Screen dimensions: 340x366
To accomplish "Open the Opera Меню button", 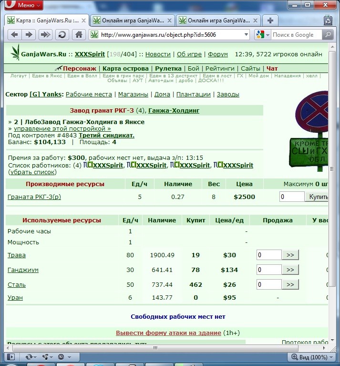I will (x=24, y=5).
